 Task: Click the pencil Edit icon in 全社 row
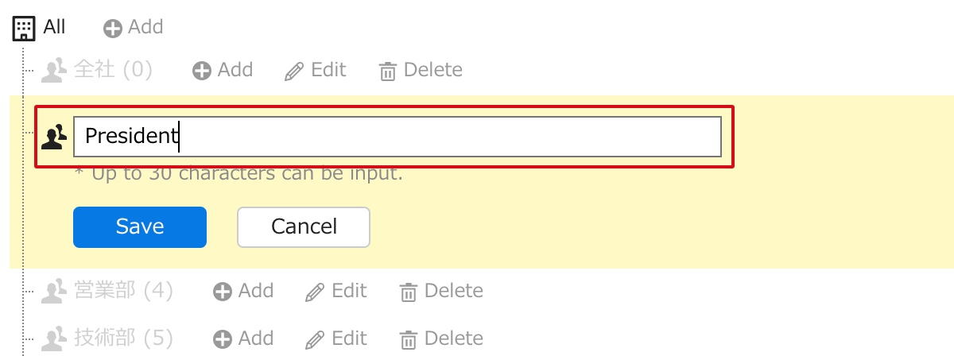[x=294, y=72]
